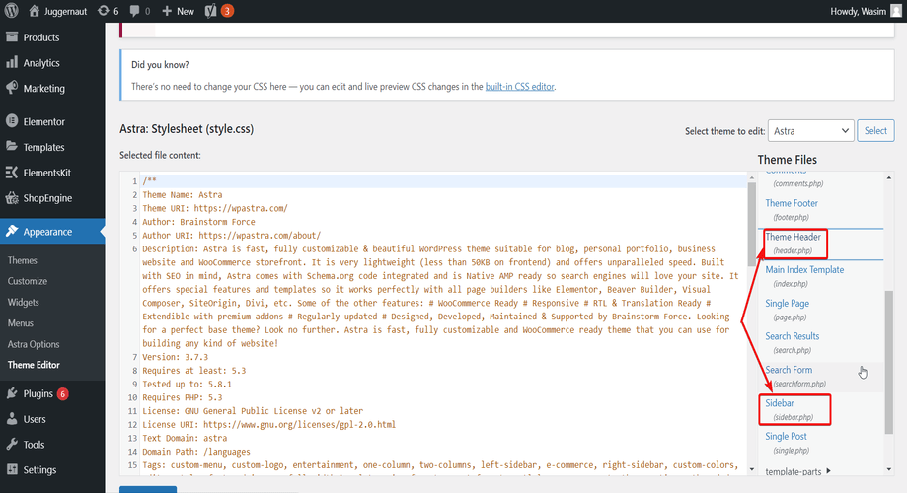Click the Templates folder icon
Viewport: 907px width, 493px height.
point(12,147)
